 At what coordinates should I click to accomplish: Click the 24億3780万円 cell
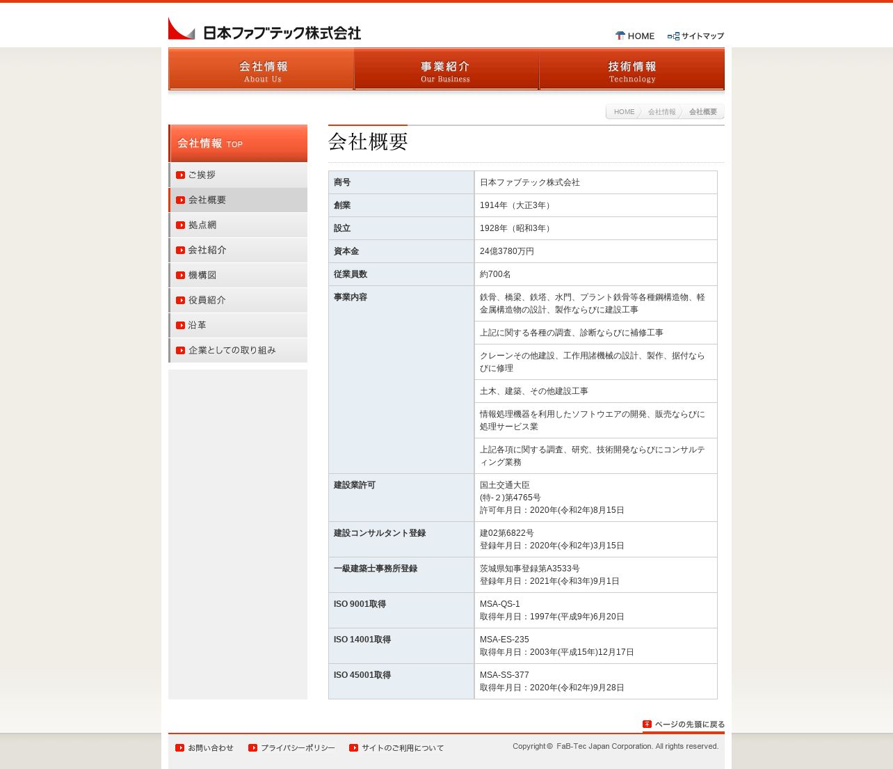pyautogui.click(x=595, y=251)
